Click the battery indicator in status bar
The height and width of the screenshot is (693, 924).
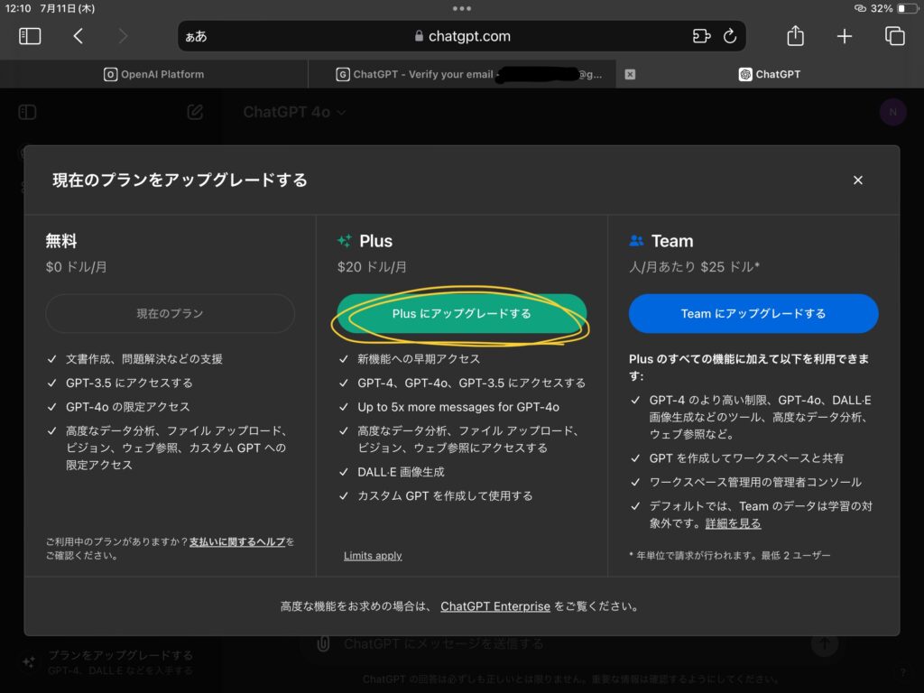pyautogui.click(x=906, y=8)
